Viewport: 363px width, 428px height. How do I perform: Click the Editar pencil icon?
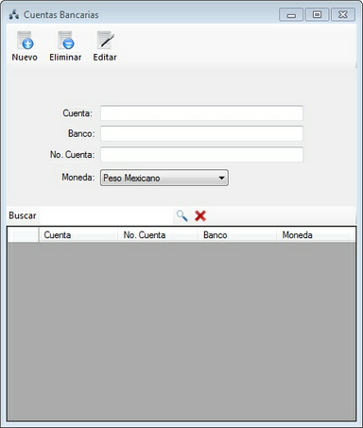[x=105, y=41]
